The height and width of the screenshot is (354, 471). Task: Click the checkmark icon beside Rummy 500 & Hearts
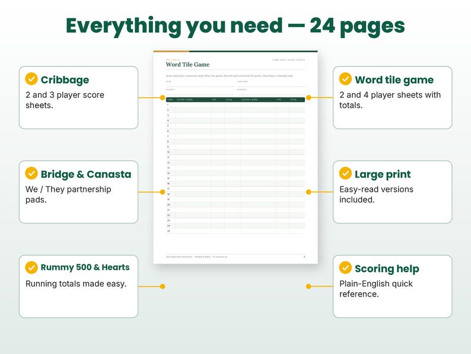point(31,267)
